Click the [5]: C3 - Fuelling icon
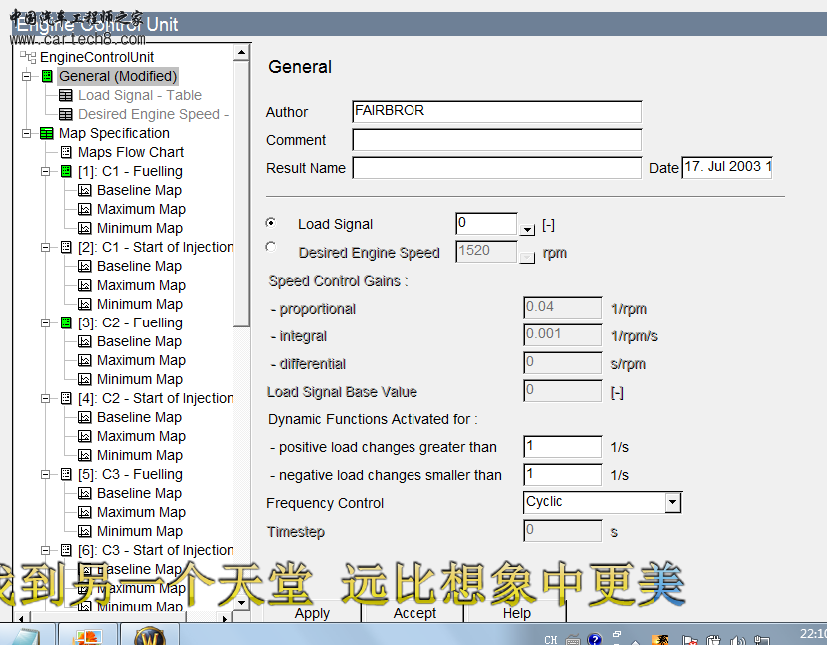Image resolution: width=827 pixels, height=645 pixels. click(66, 475)
